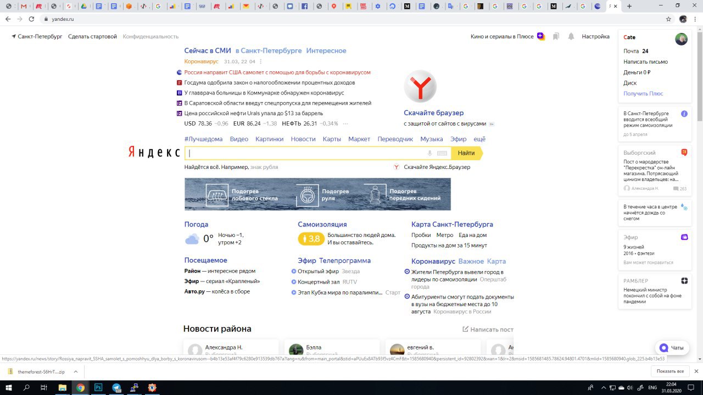Open the Сейчас в СМИ news tab

[208, 50]
